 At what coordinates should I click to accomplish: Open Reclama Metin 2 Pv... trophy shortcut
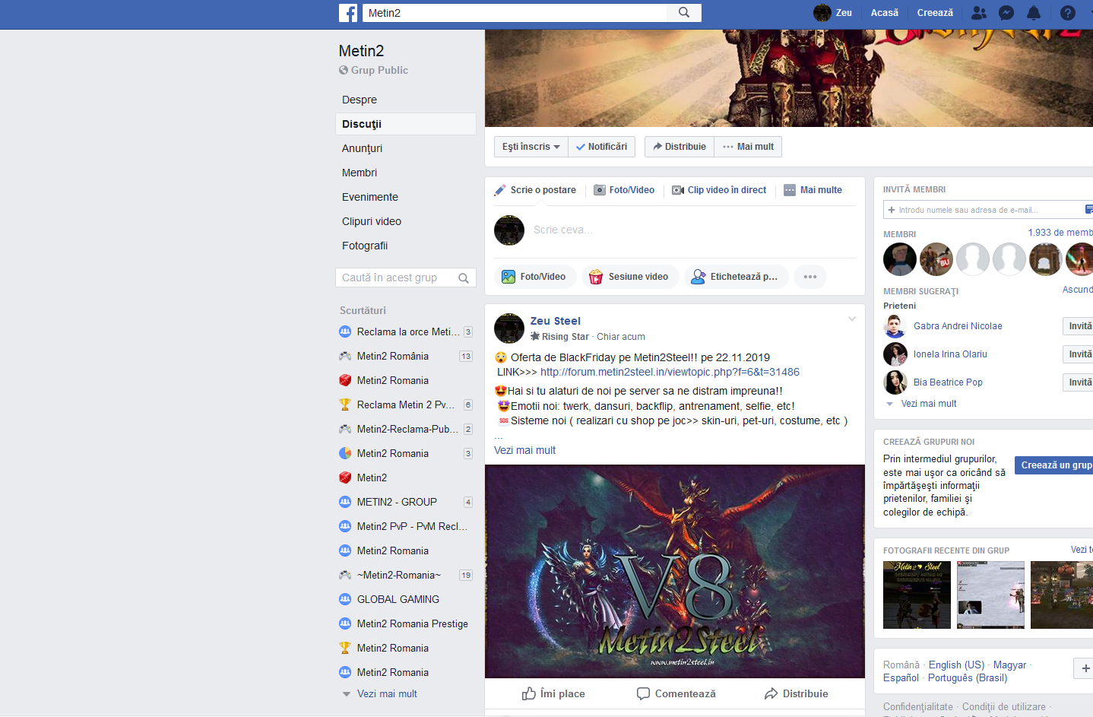tap(406, 405)
